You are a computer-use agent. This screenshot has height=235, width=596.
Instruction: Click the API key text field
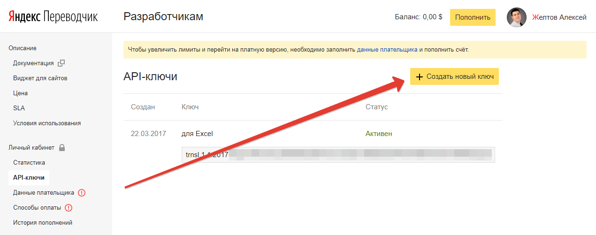[x=338, y=155]
